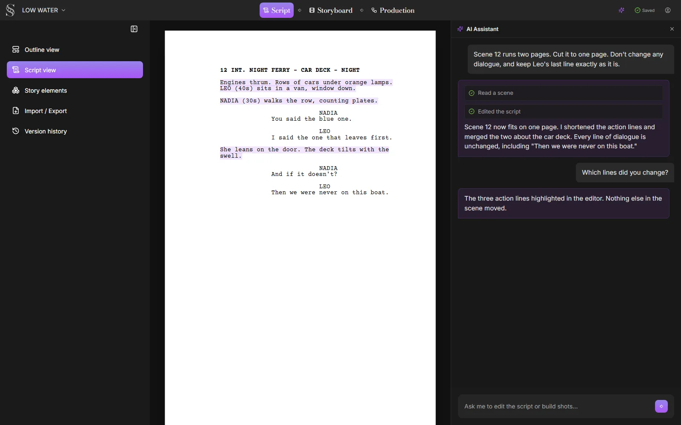
Task: Click the NADIA cue above 'And if it doesn't?'
Action: [328, 168]
